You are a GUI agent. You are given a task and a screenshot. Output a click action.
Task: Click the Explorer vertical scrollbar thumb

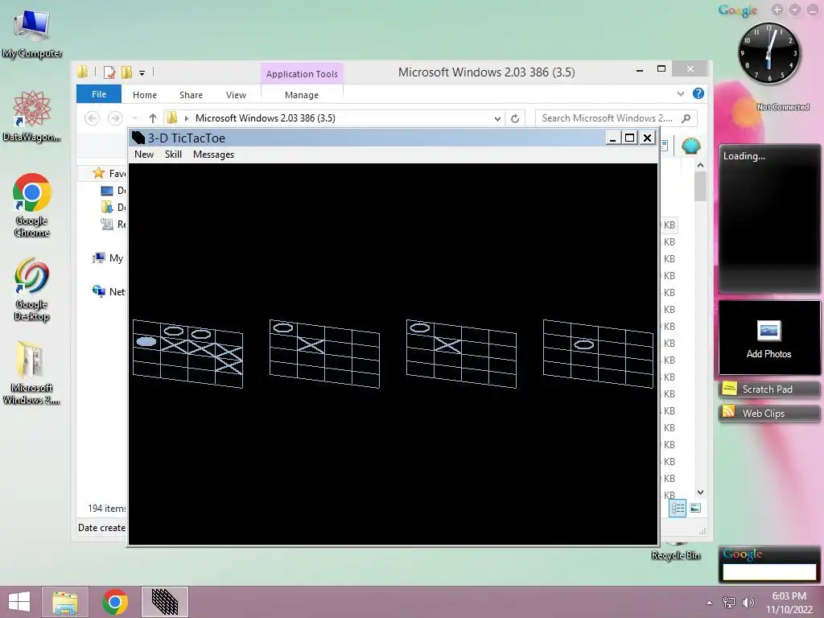(700, 187)
